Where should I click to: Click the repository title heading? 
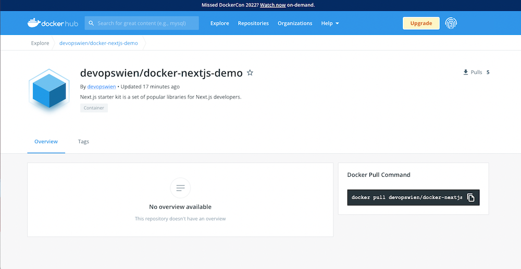tap(162, 73)
